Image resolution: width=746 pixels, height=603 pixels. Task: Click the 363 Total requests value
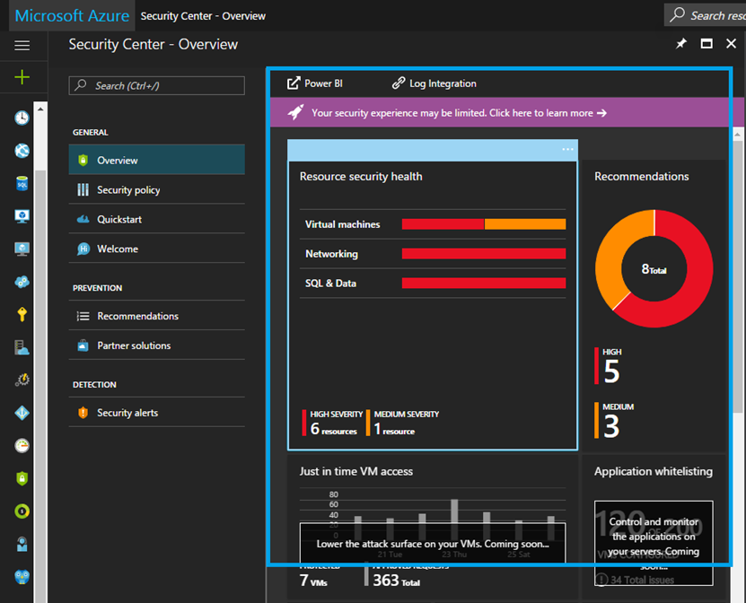[396, 581]
